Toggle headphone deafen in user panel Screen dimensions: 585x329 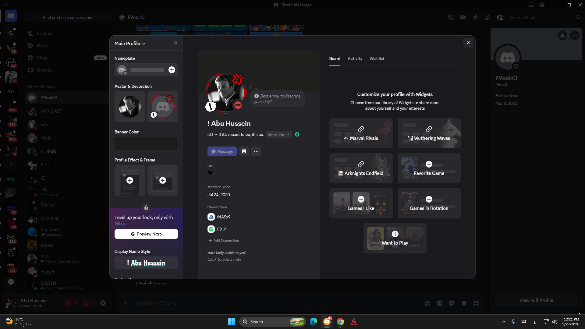click(x=86, y=303)
